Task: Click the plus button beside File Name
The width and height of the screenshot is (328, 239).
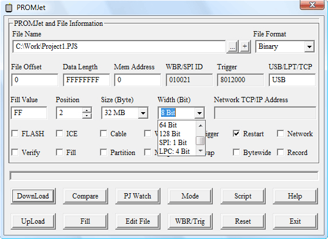Action: [245, 47]
